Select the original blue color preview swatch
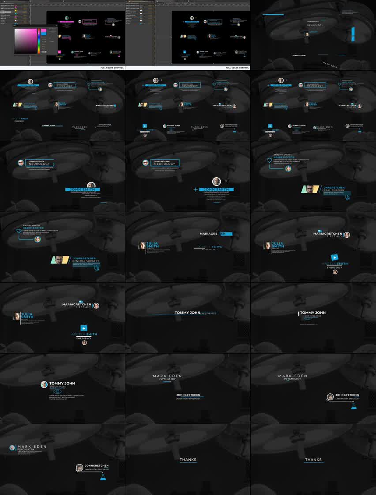Screen dimensions: 376x495 [44, 34]
